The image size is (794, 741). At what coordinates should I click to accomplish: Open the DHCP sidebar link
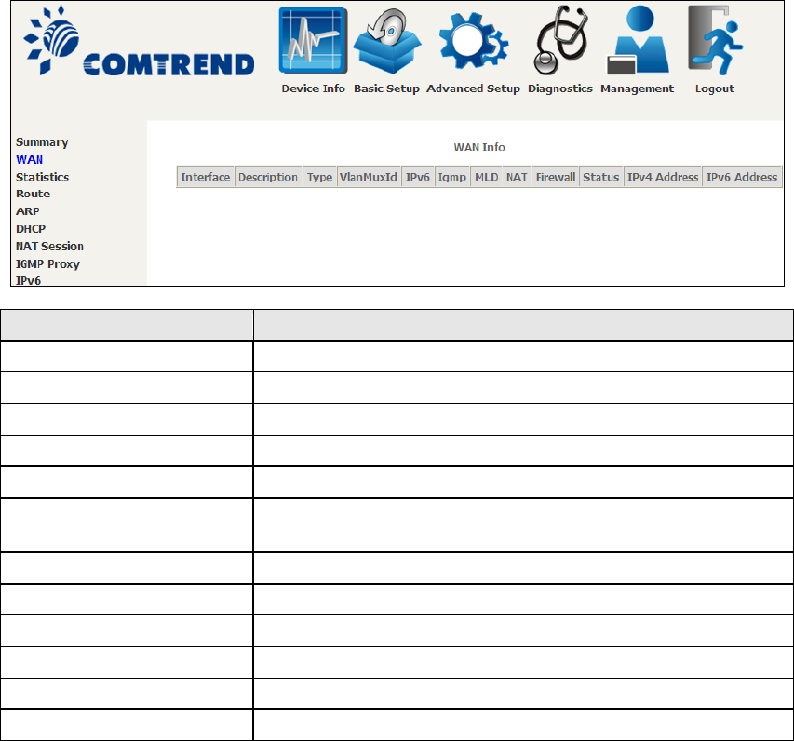pyautogui.click(x=31, y=229)
